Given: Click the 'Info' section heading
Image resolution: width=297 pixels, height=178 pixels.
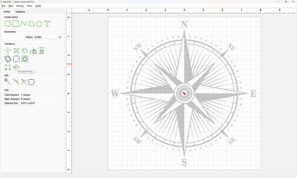Looking at the screenshot, I should point(6,90).
